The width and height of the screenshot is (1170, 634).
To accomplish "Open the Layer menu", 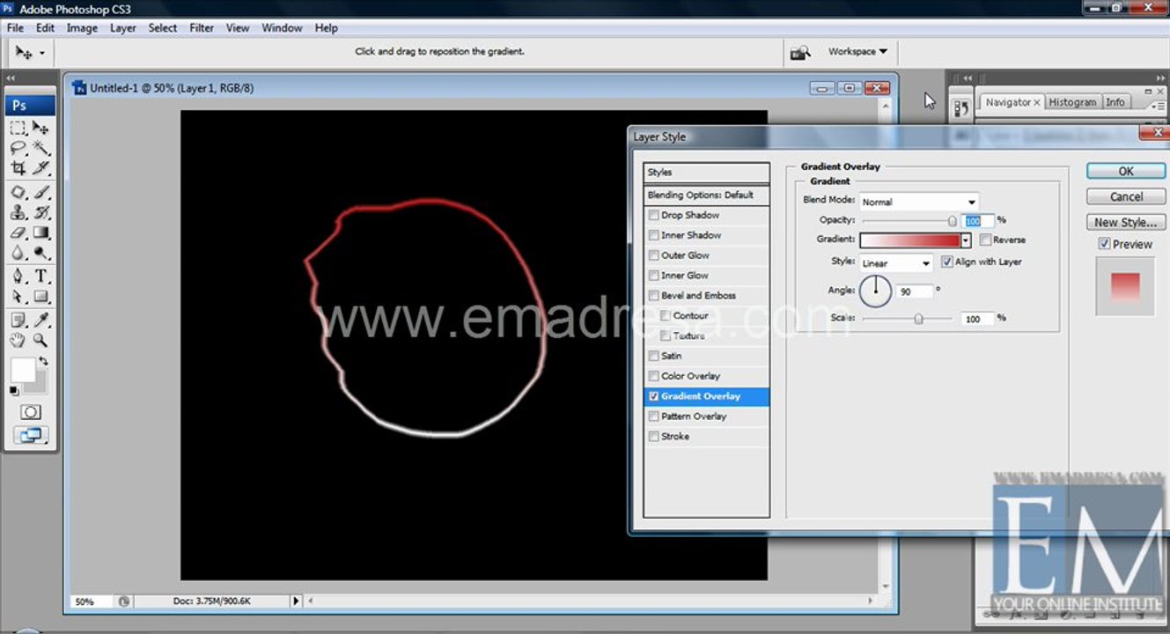I will (x=122, y=28).
